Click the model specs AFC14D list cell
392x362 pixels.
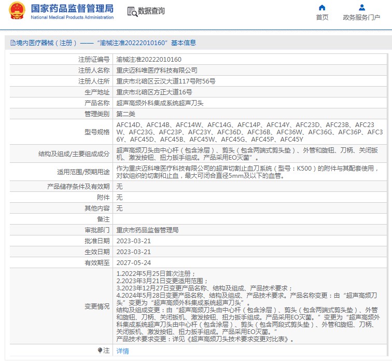coord(249,132)
